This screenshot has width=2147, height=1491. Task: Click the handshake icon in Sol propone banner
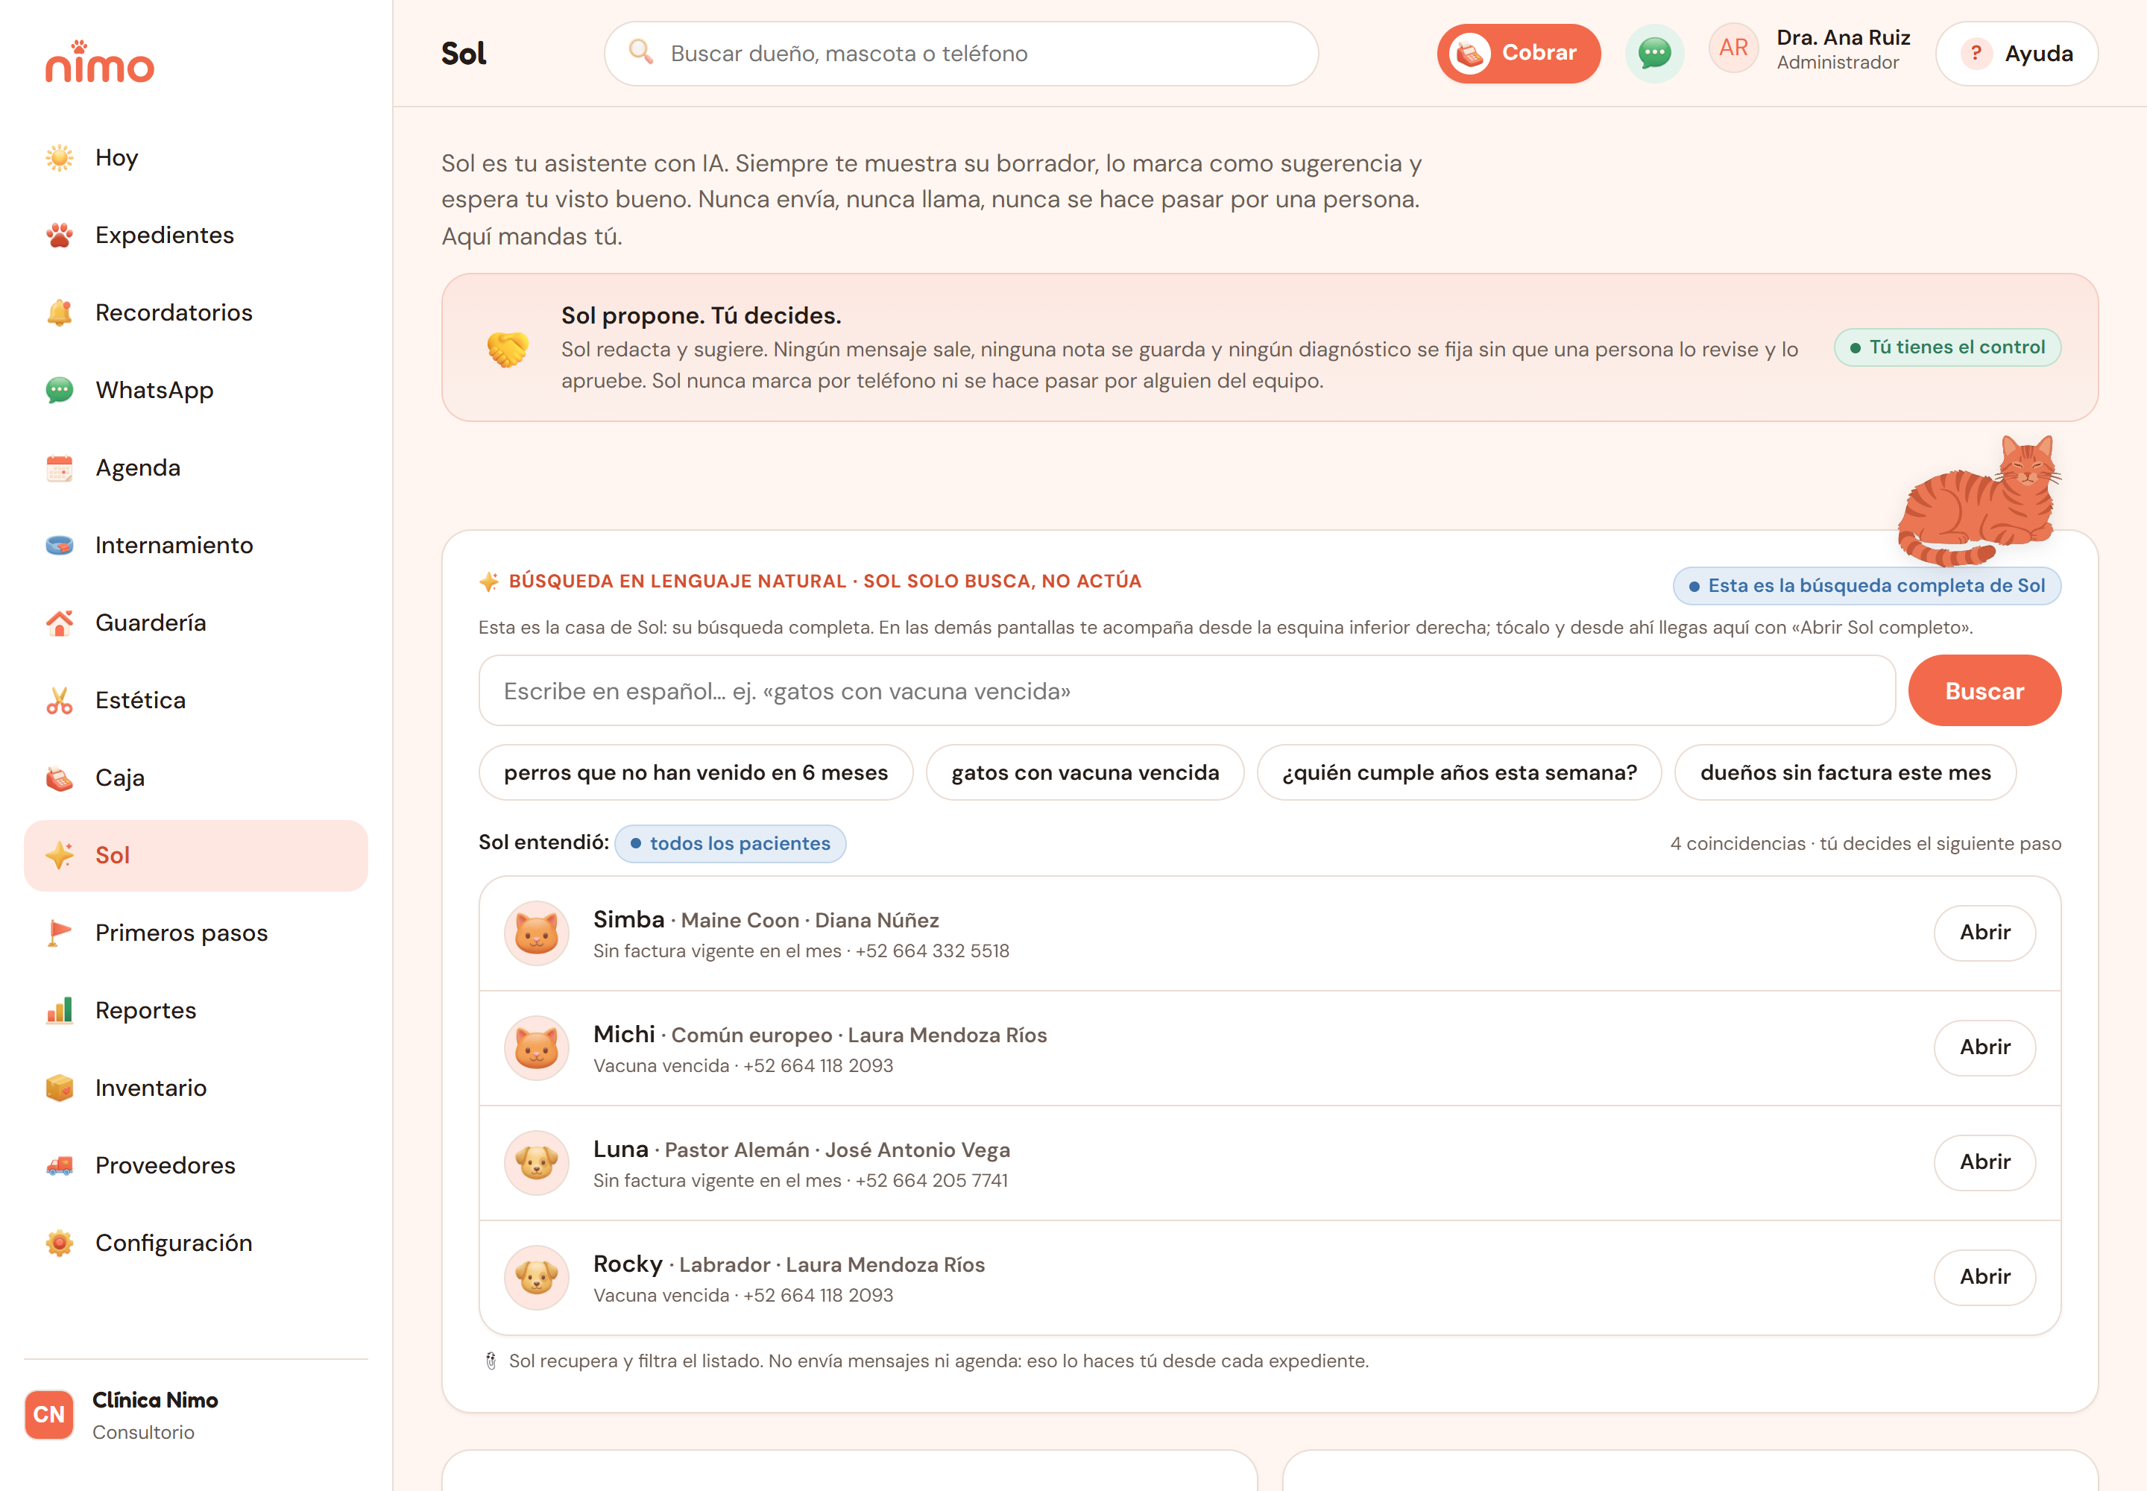pos(508,350)
